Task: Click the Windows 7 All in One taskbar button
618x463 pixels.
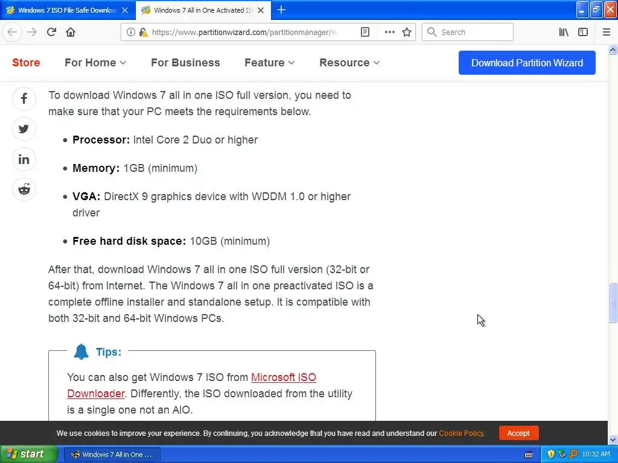Action: pos(112,455)
